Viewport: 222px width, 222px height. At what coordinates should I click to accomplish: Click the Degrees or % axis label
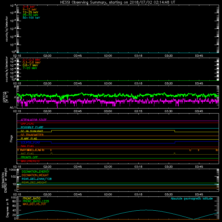(7, 208)
